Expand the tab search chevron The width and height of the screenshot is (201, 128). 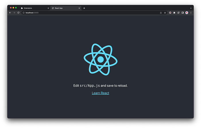191,8
